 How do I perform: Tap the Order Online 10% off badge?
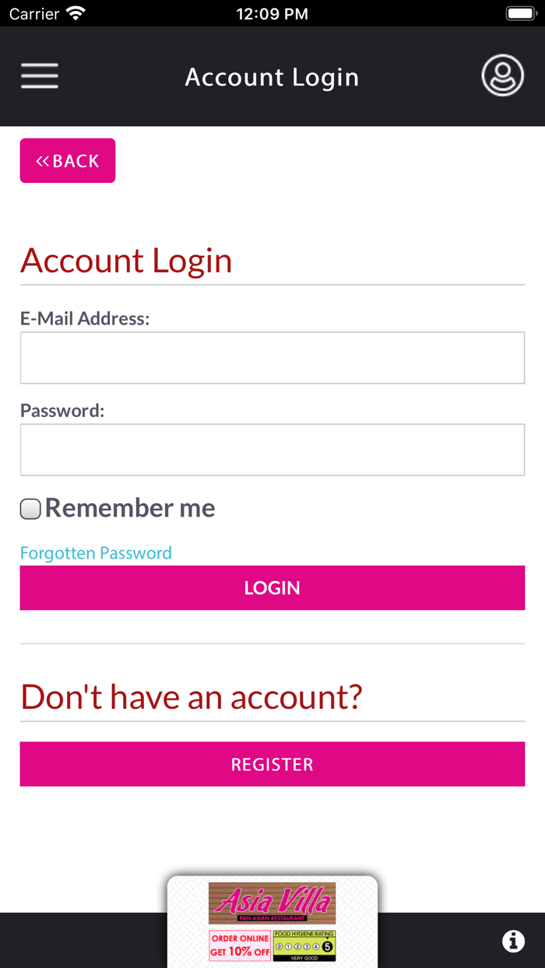click(x=240, y=945)
